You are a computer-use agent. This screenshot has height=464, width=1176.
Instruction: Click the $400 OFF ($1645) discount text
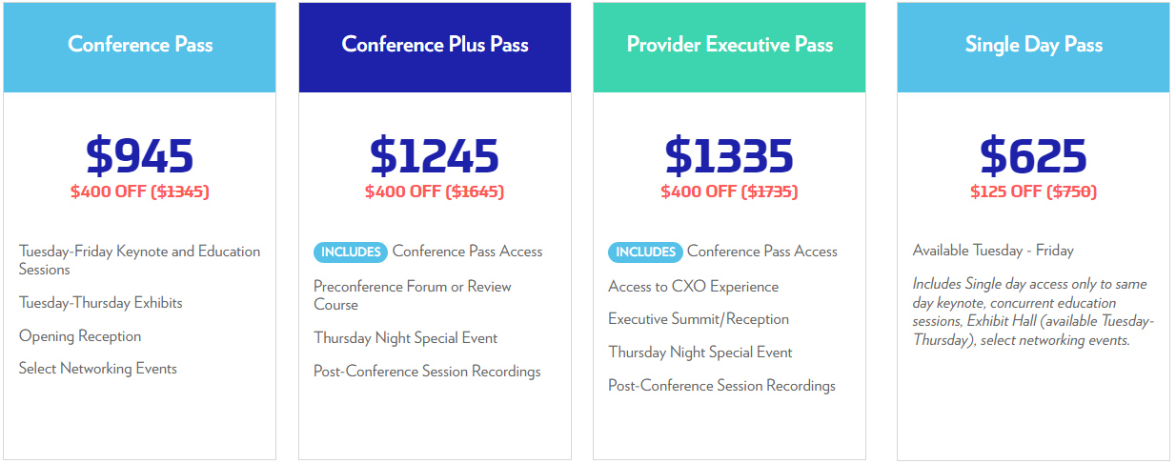click(x=435, y=192)
